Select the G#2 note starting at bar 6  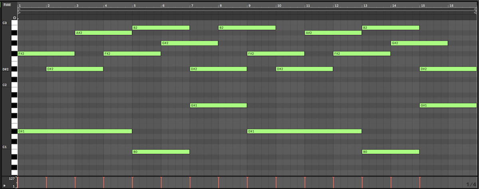pyautogui.click(x=190, y=43)
